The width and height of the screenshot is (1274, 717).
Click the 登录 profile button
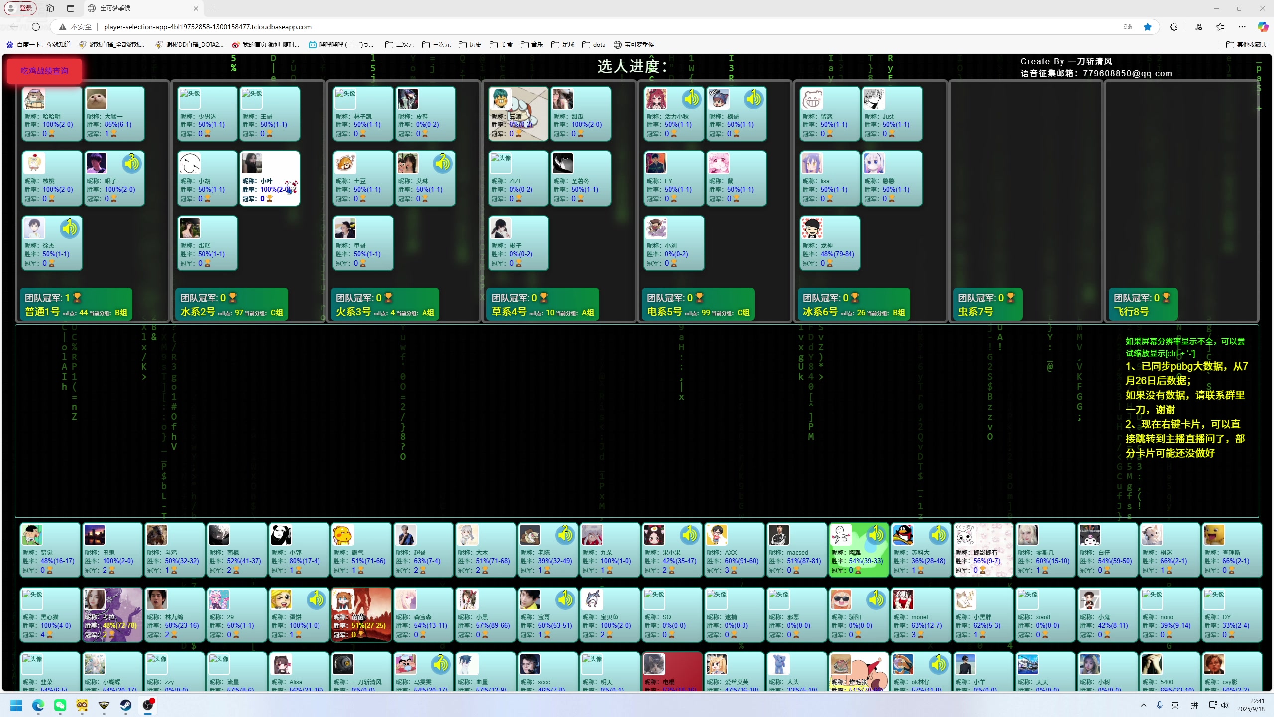(20, 8)
